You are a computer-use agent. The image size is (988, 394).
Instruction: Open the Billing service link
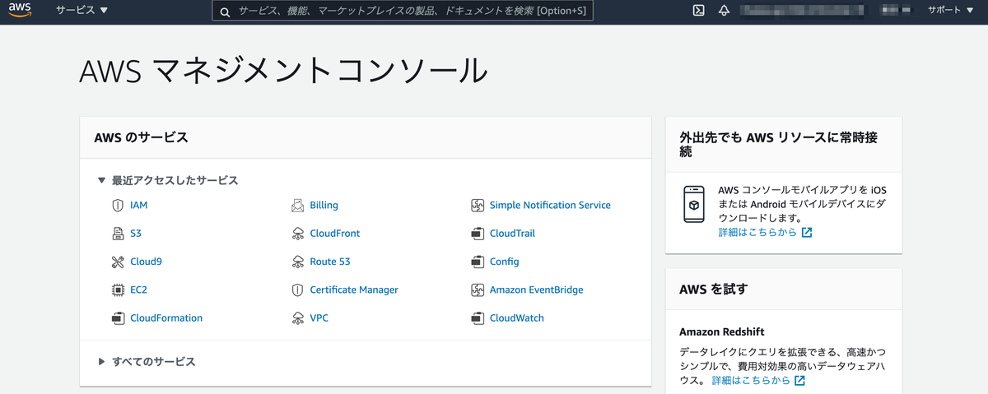(x=324, y=205)
